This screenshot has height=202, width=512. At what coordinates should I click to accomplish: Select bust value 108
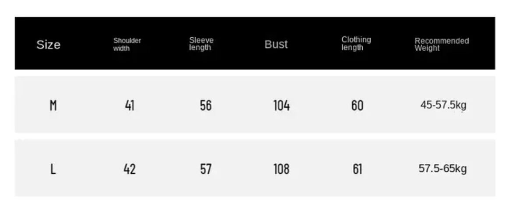281,169
